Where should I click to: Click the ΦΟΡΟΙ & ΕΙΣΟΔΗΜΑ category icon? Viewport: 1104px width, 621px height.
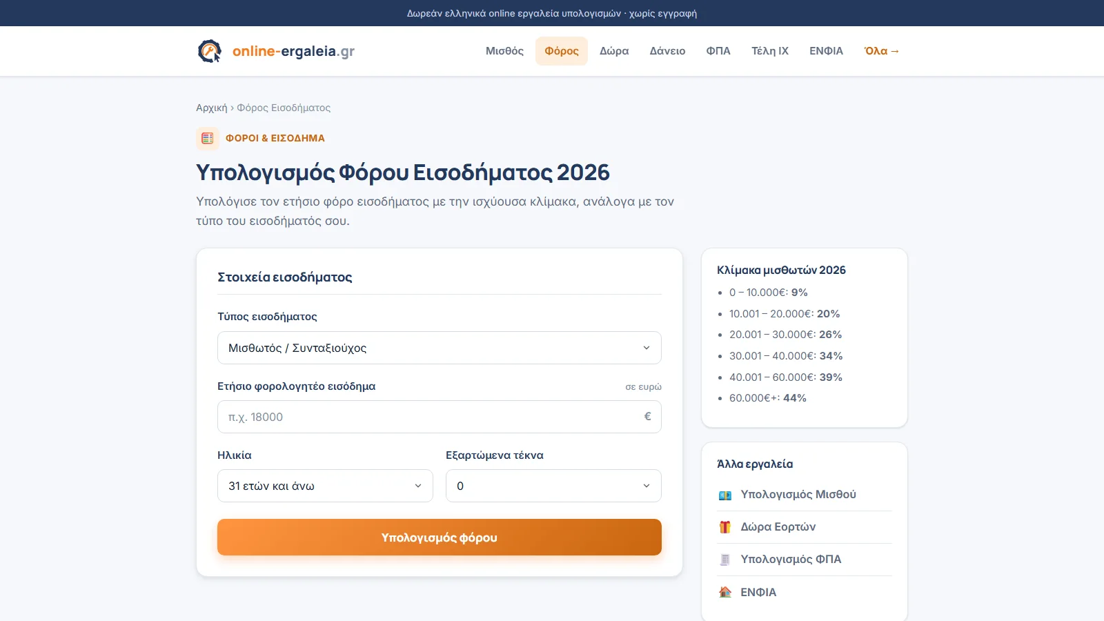[x=208, y=138]
